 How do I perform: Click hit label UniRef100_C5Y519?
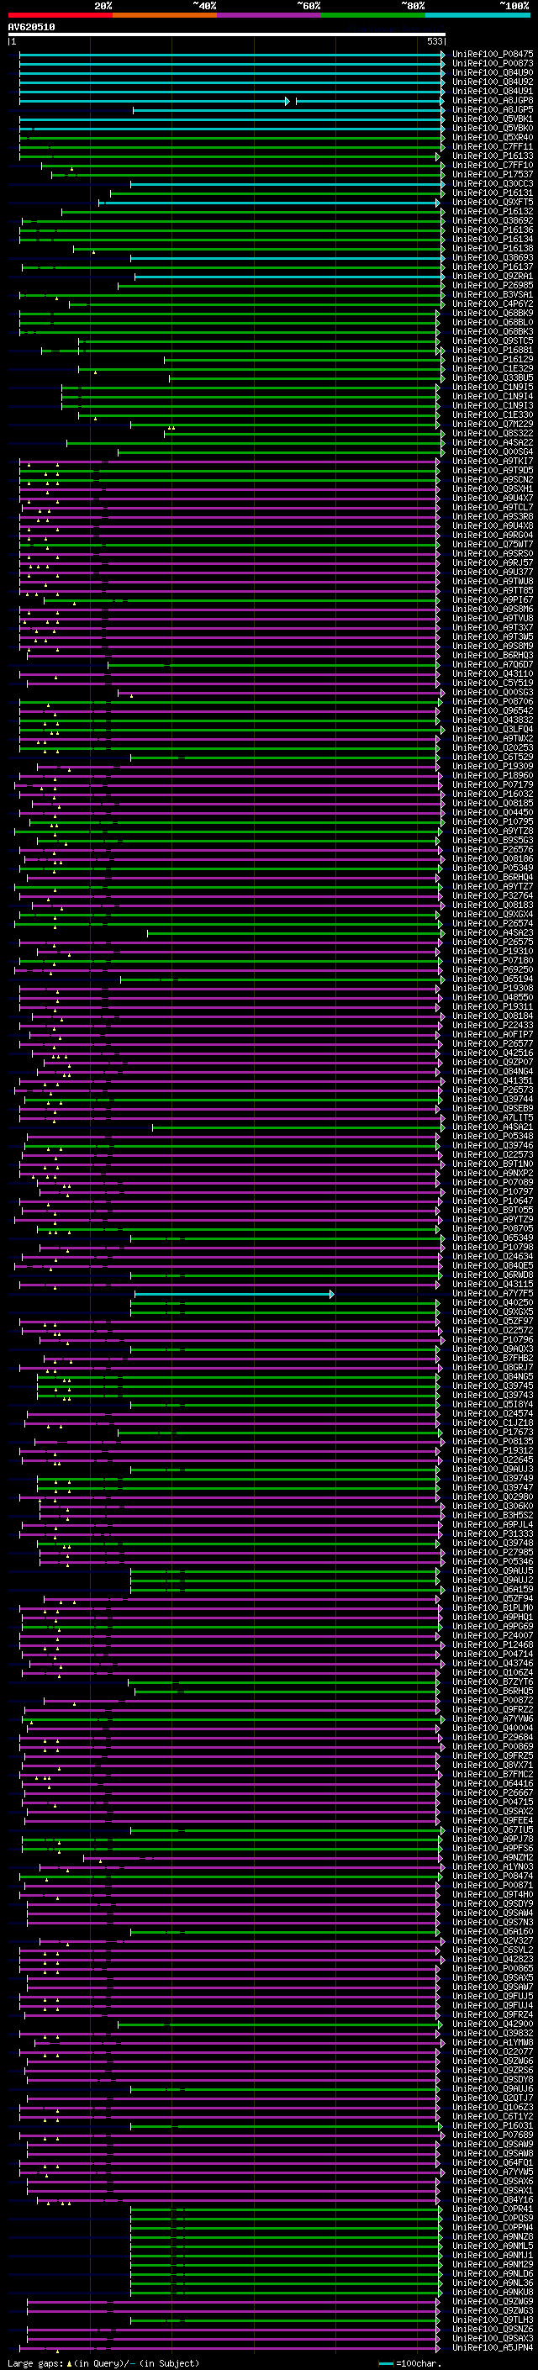click(x=493, y=683)
